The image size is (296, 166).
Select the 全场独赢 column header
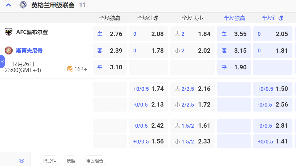(x=110, y=18)
